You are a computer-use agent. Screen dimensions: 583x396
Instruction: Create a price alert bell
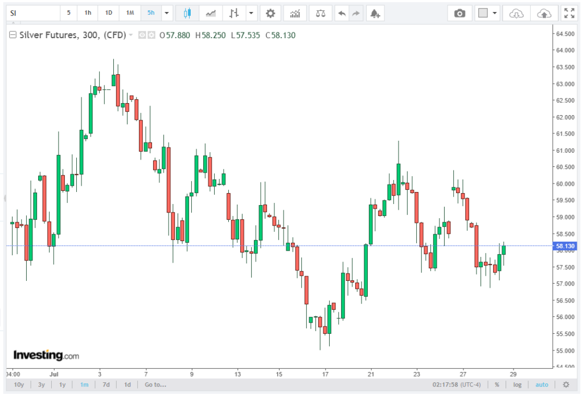[x=375, y=14]
